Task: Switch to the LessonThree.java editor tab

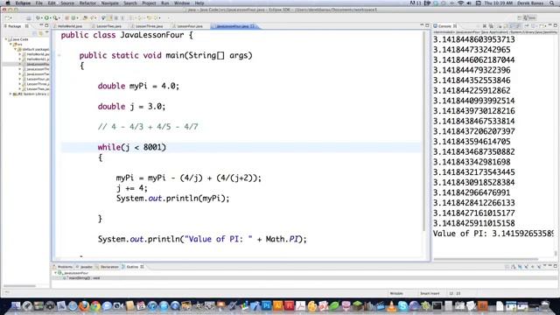Action: pyautogui.click(x=148, y=26)
